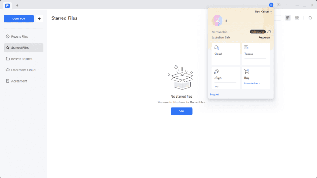Click the Star button
Screen dimensions: 317x178
(x=182, y=111)
